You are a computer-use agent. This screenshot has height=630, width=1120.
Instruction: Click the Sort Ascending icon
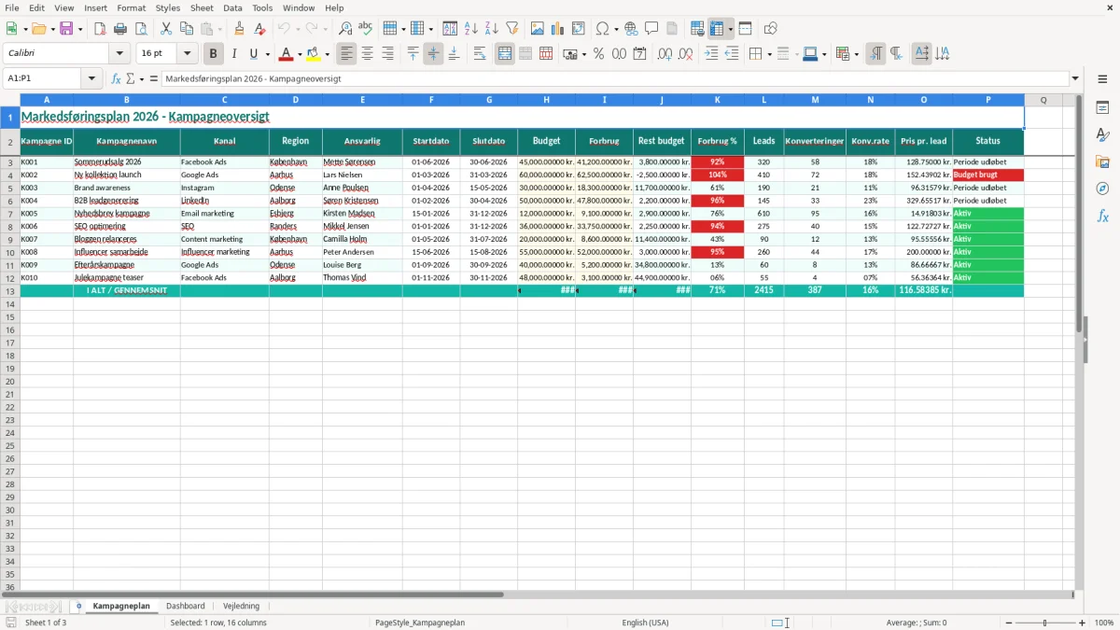pos(471,29)
